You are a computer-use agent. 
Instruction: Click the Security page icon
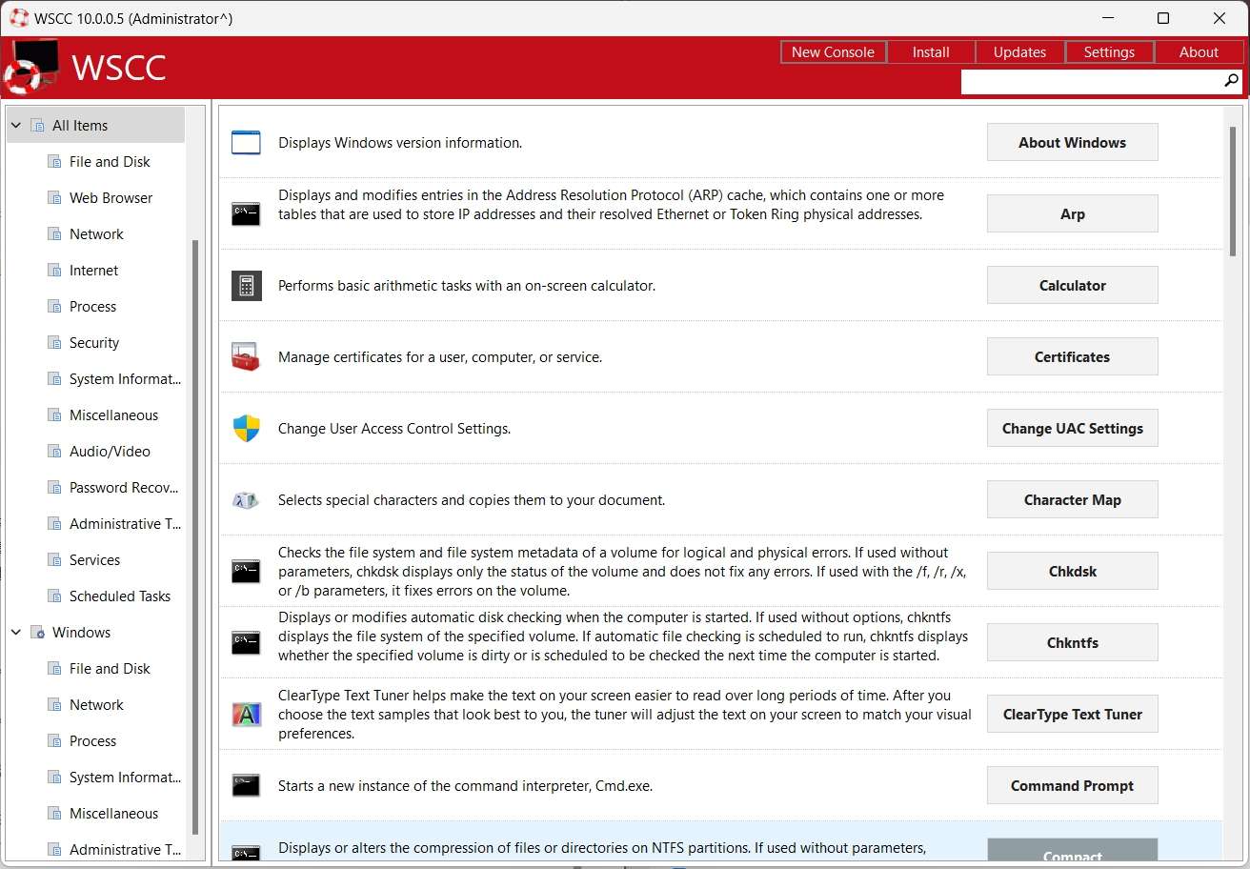coord(54,343)
